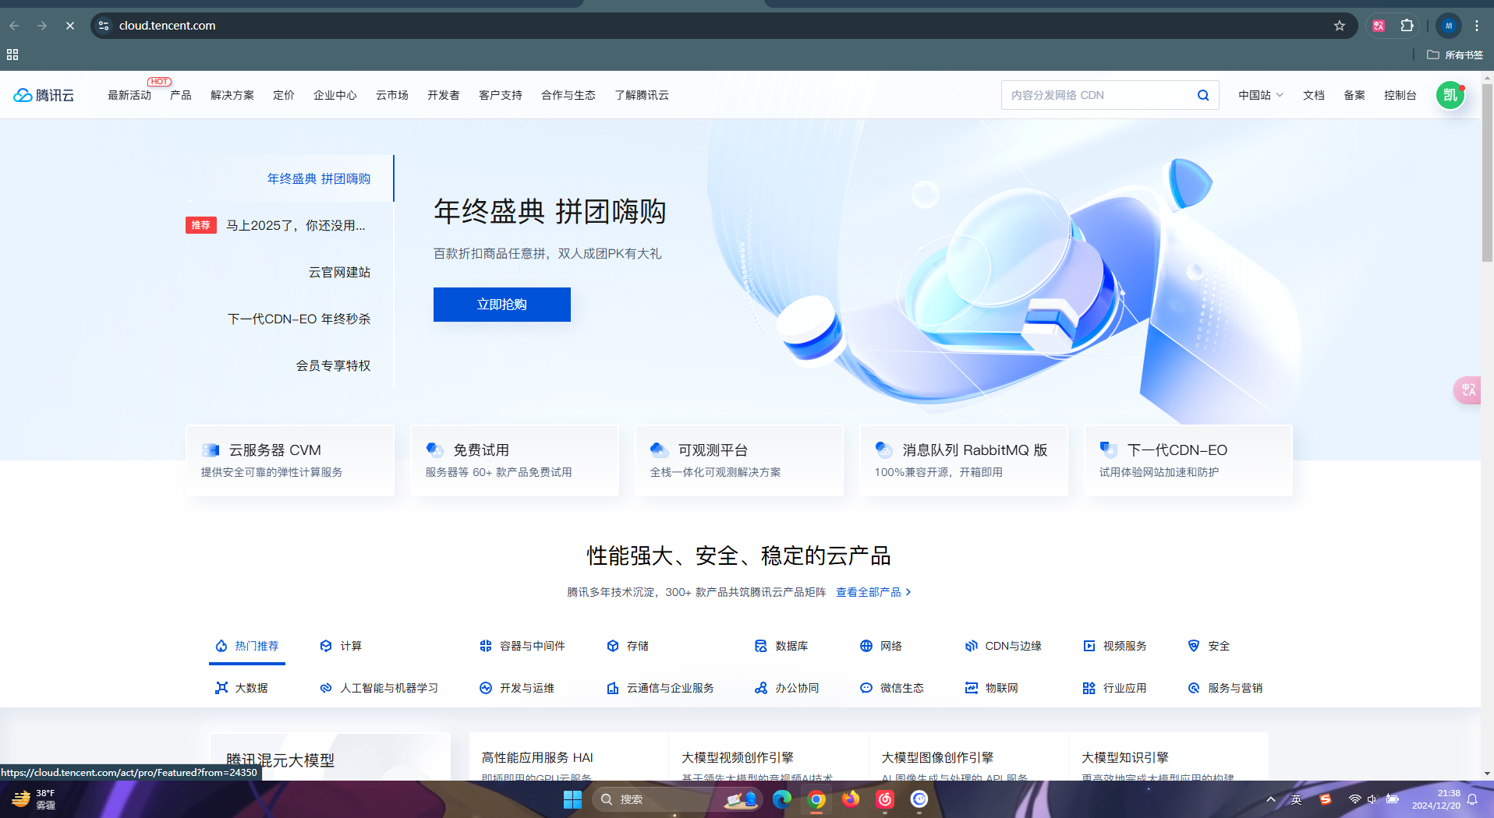Image resolution: width=1494 pixels, height=818 pixels.
Task: Select the 开发与运维 product category
Action: pos(517,688)
